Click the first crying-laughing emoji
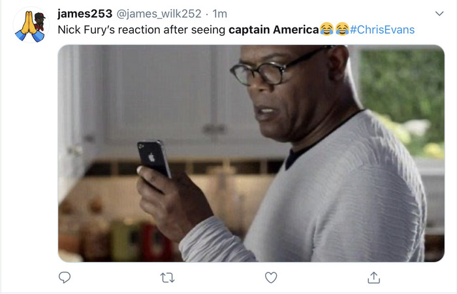457x294 pixels. (326, 29)
